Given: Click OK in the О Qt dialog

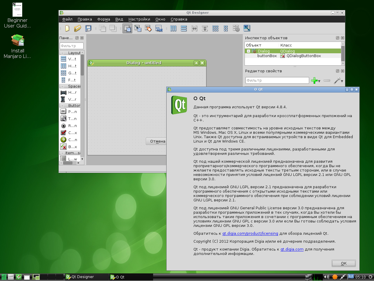Looking at the screenshot, I should tap(344, 263).
